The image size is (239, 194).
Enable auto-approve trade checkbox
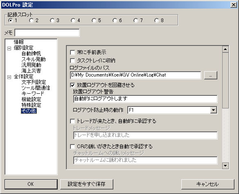click(72, 121)
